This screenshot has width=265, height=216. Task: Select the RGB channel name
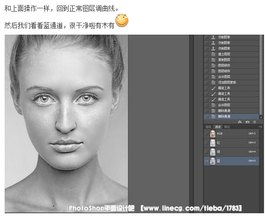click(220, 134)
